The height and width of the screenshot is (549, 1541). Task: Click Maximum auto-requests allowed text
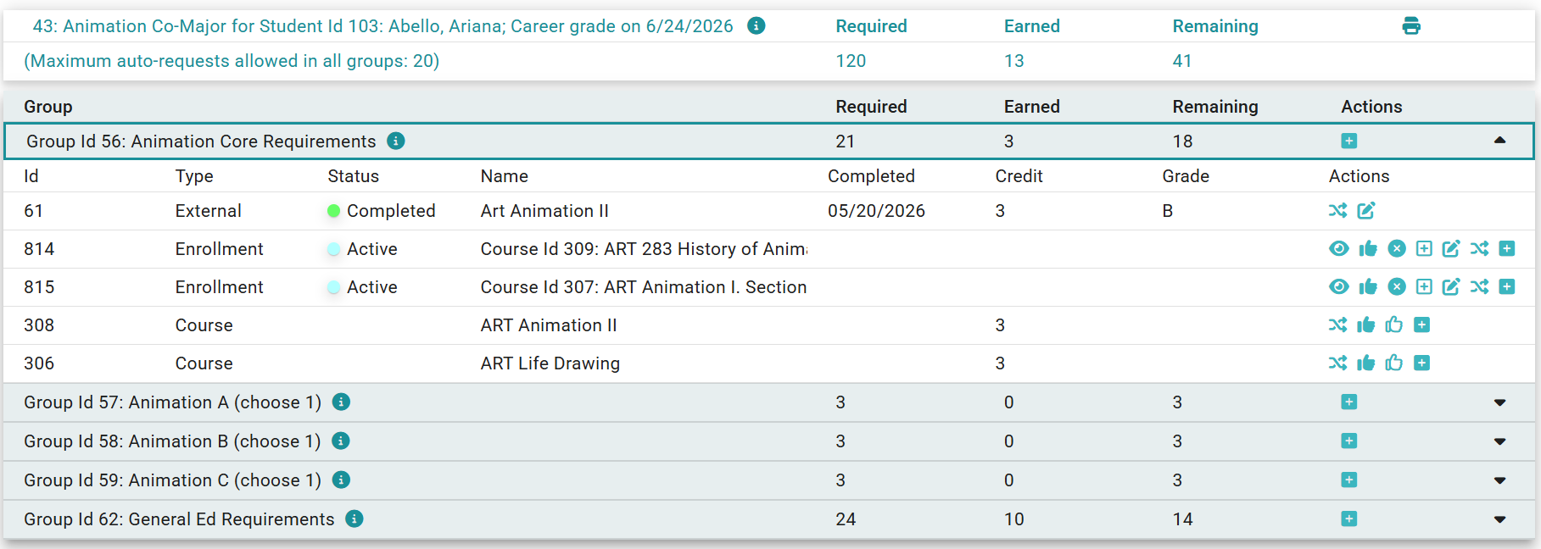click(232, 61)
